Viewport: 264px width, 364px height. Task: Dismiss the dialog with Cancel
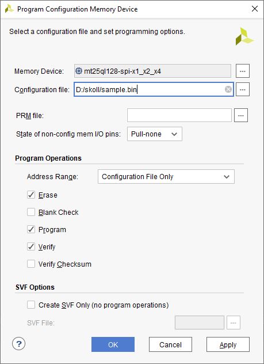[x=170, y=344]
